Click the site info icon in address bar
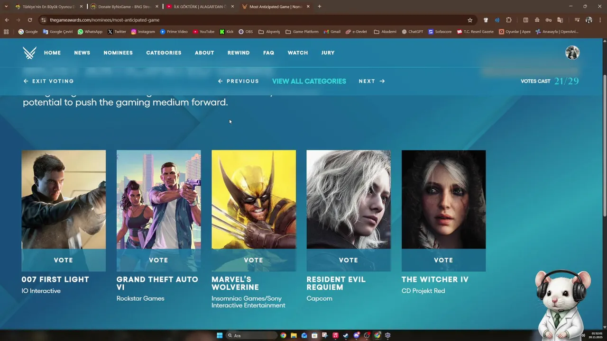The image size is (607, 341). click(43, 20)
